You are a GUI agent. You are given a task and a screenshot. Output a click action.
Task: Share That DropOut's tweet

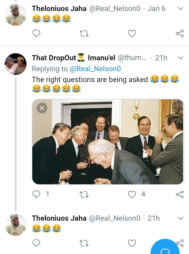click(x=180, y=194)
